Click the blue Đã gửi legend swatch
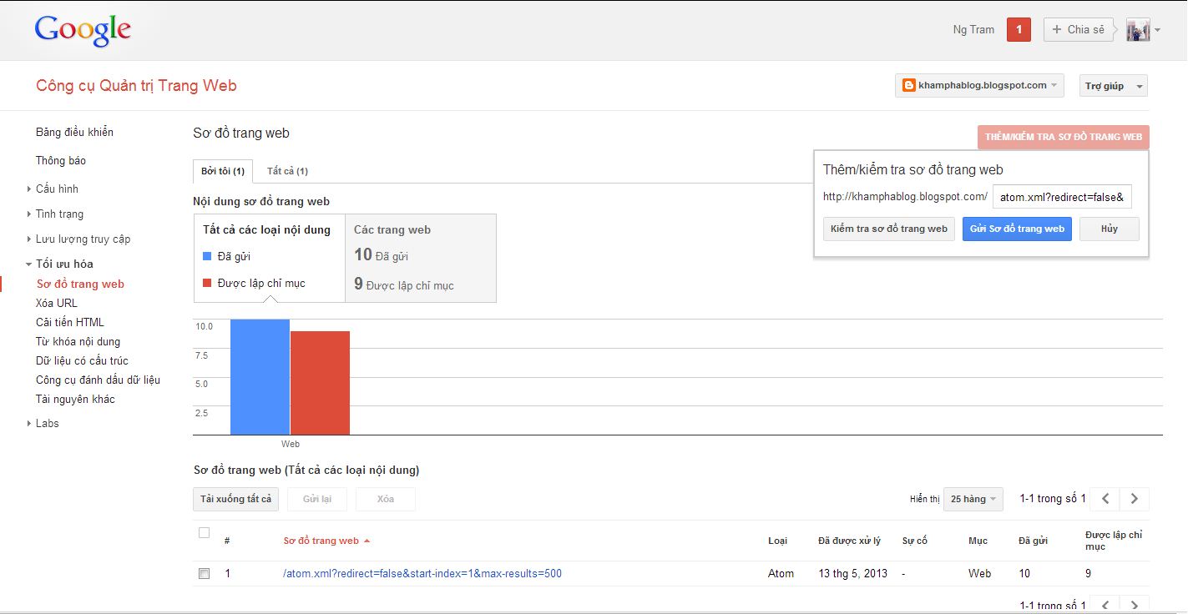The height and width of the screenshot is (614, 1188). point(207,256)
